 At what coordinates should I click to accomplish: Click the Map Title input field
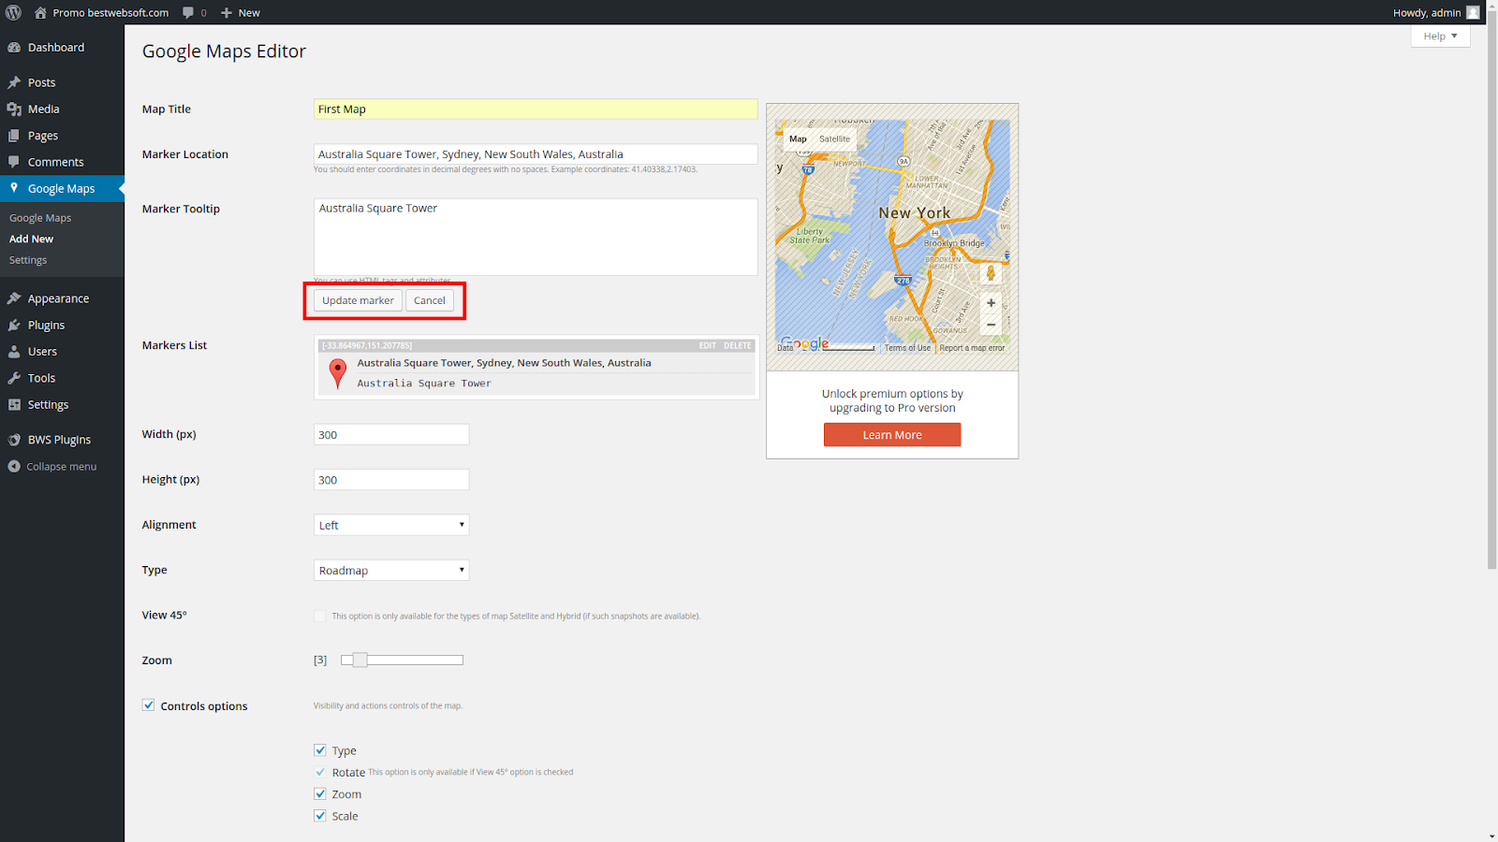pos(536,109)
